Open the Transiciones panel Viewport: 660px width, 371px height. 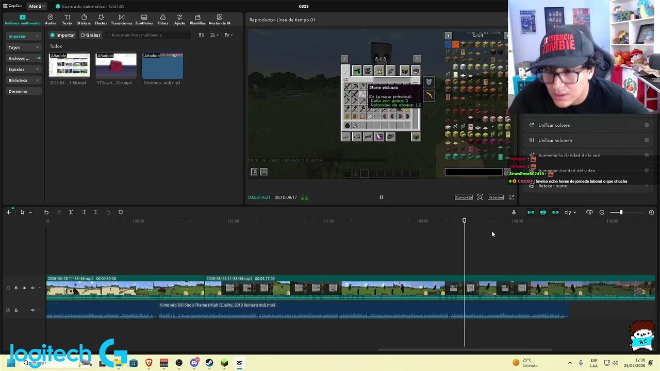pos(122,20)
